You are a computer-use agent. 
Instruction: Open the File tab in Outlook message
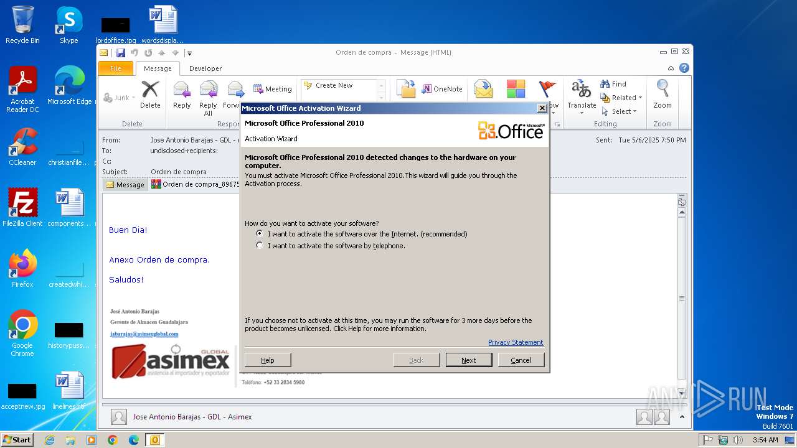click(x=116, y=68)
